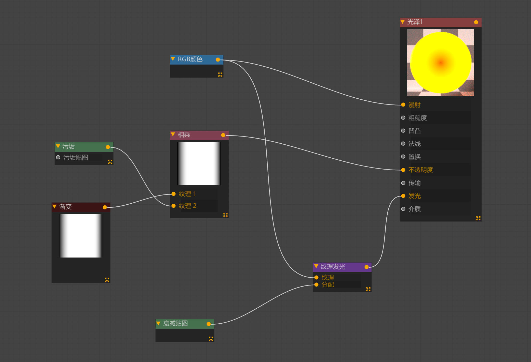531x362 pixels.
Task: Click the 衰减贴图 node output pin
Action: 209,324
